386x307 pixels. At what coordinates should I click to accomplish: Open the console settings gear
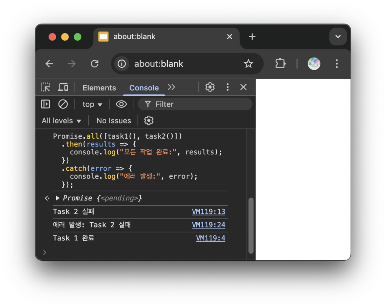click(x=149, y=121)
